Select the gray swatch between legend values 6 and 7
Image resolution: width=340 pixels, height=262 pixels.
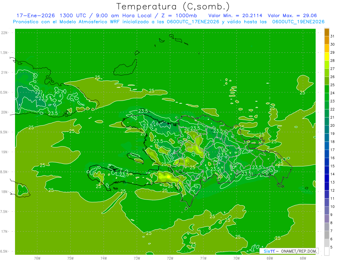[327, 235]
